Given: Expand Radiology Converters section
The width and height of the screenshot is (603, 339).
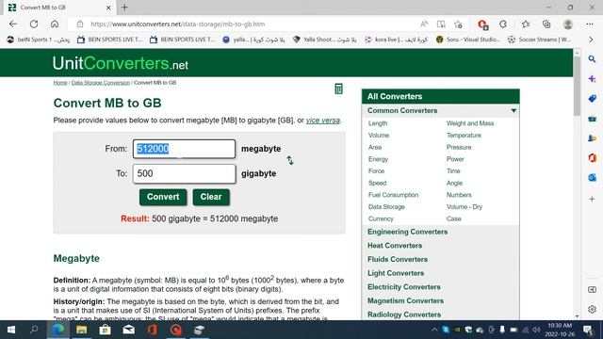Looking at the screenshot, I should (x=404, y=315).
